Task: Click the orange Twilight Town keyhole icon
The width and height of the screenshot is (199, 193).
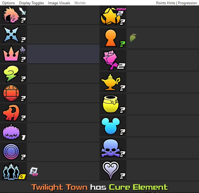Action: tap(111, 38)
